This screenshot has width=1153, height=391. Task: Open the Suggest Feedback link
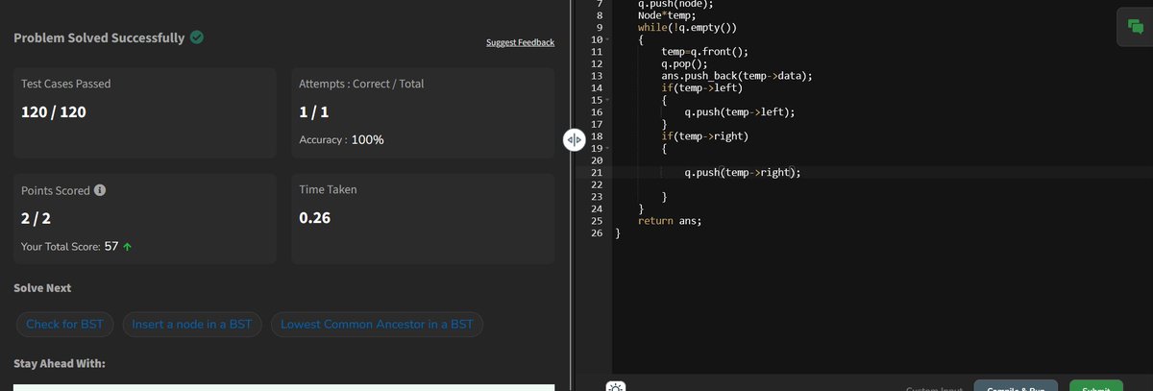pyautogui.click(x=520, y=42)
